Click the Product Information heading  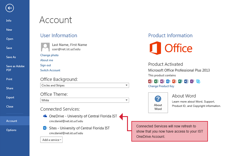pyautogui.click(x=170, y=36)
